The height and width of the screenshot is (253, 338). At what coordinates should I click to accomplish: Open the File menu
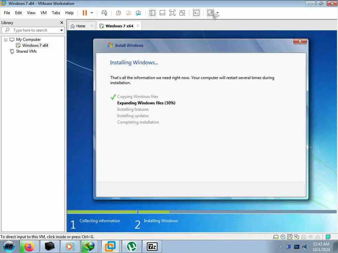point(7,13)
